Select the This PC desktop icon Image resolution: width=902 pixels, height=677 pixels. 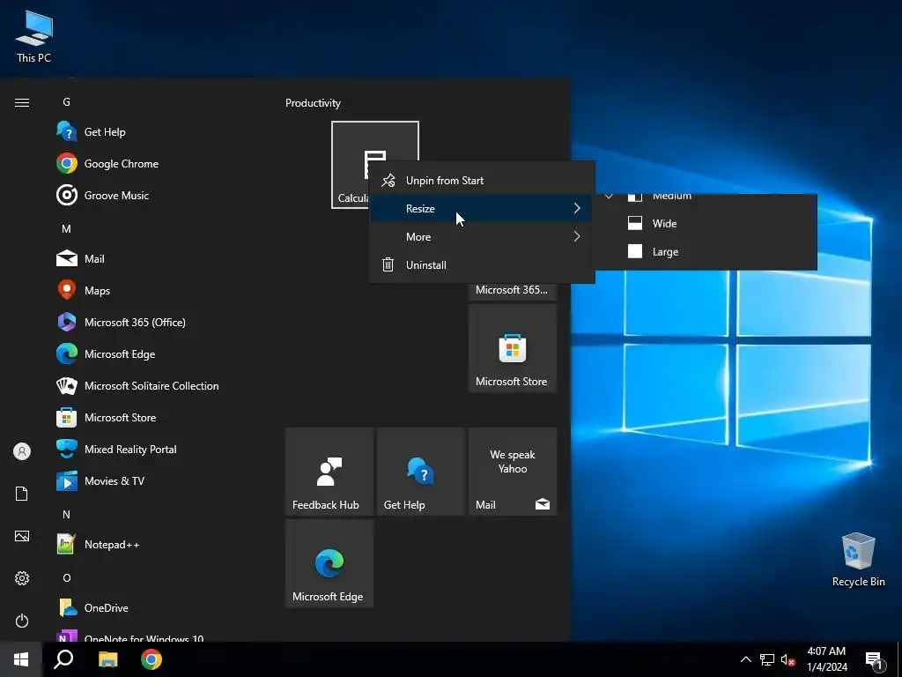point(34,37)
